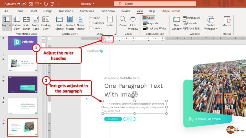The image size is (246, 138).
Task: Switch to the Design tab
Action: click(x=48, y=11)
